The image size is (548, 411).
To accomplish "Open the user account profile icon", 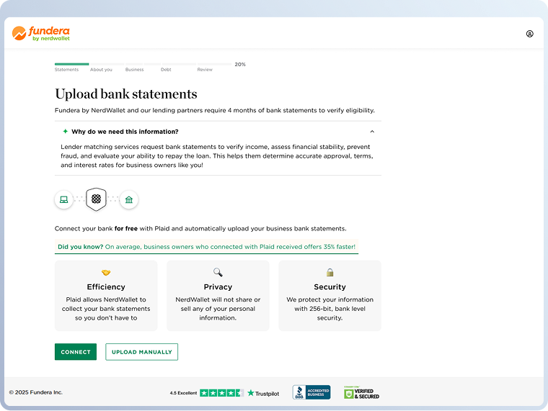I will (529, 34).
